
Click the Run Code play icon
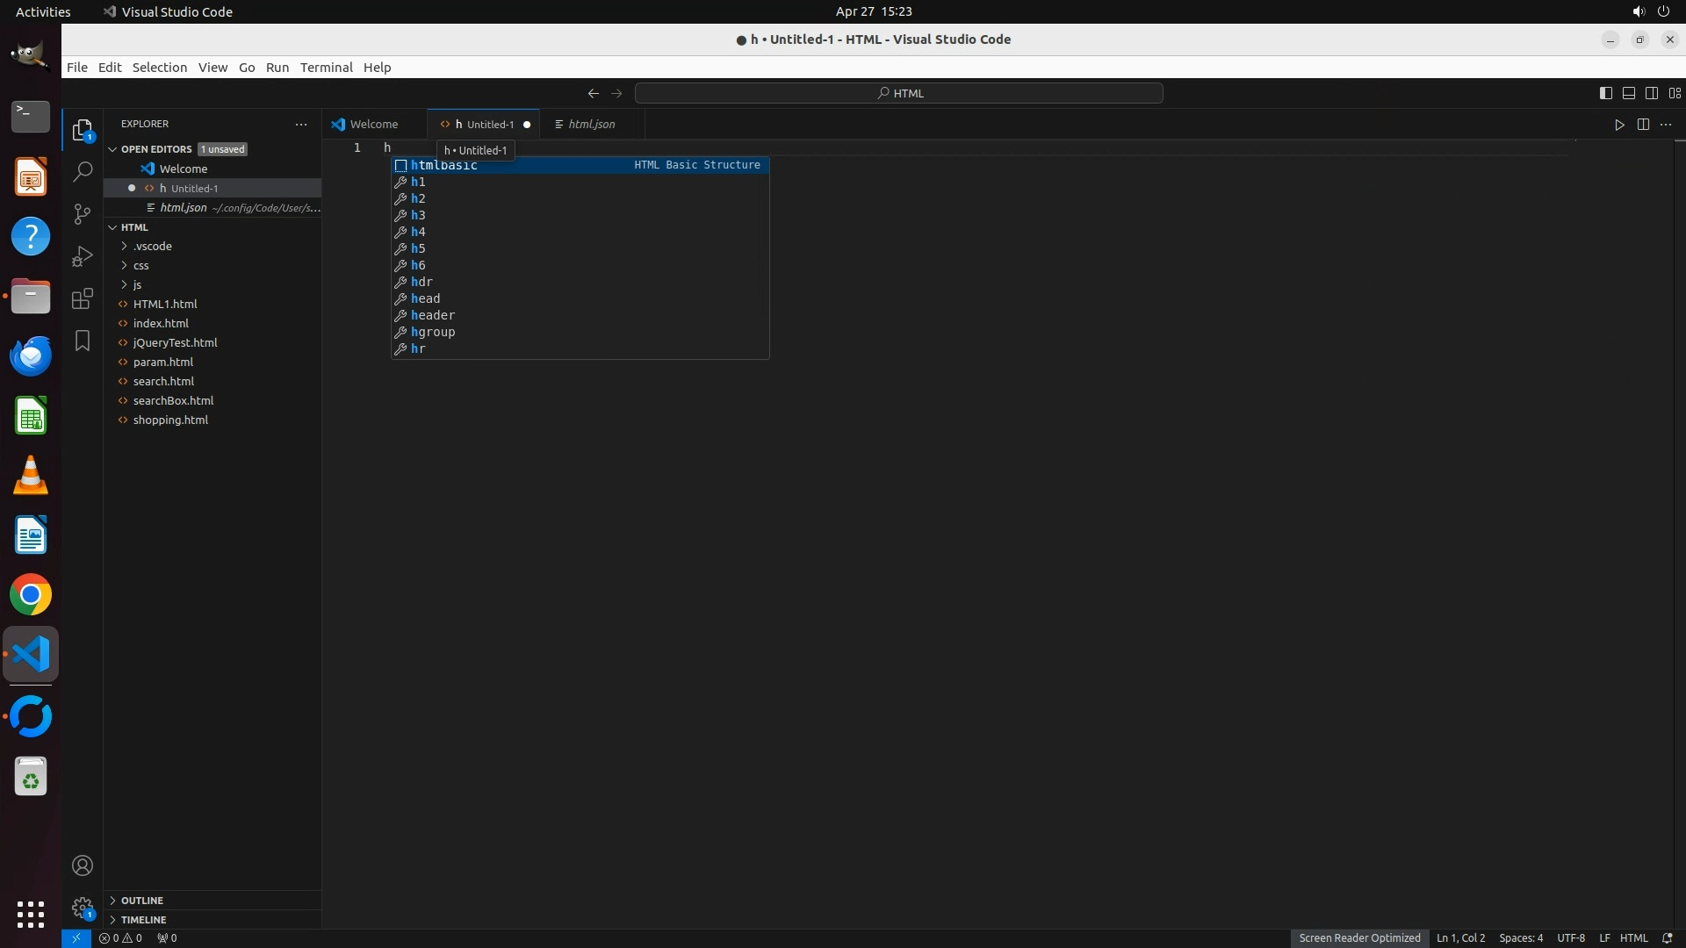pos(1619,125)
